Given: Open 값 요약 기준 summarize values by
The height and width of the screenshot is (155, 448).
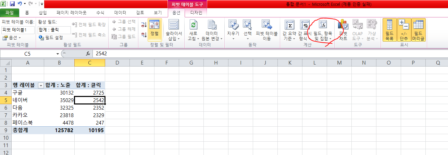Looking at the screenshot, I should (x=289, y=30).
